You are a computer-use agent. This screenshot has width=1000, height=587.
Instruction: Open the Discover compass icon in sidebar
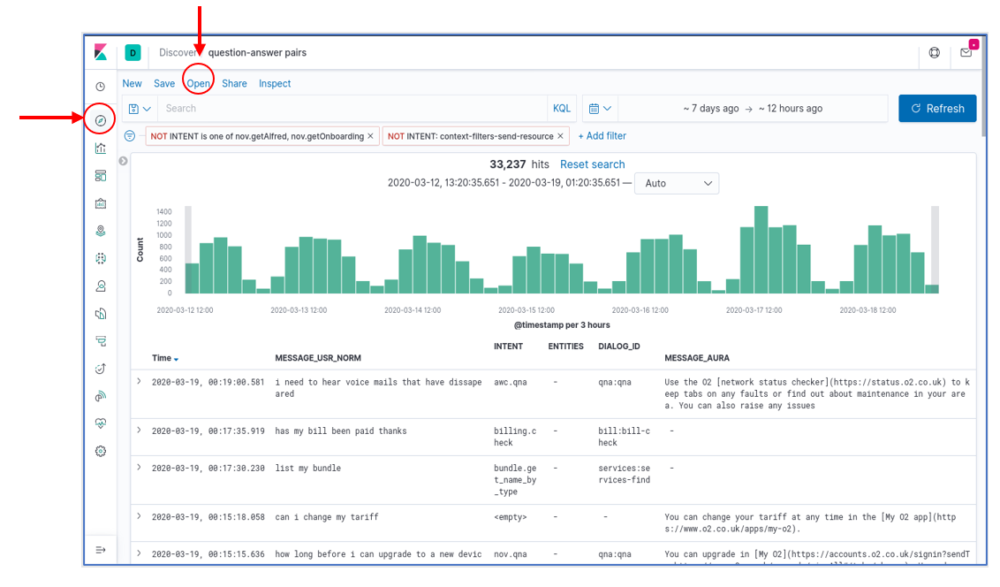[x=100, y=120]
